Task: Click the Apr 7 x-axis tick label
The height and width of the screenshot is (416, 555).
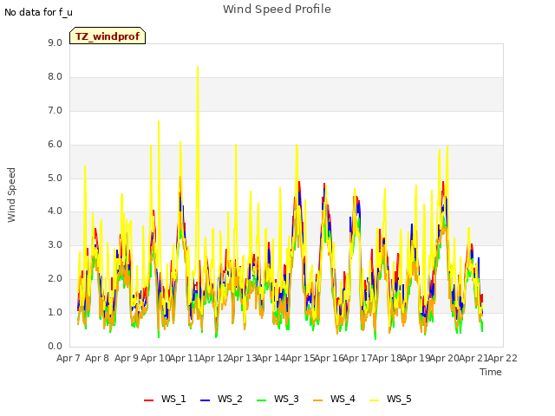Action: (69, 358)
